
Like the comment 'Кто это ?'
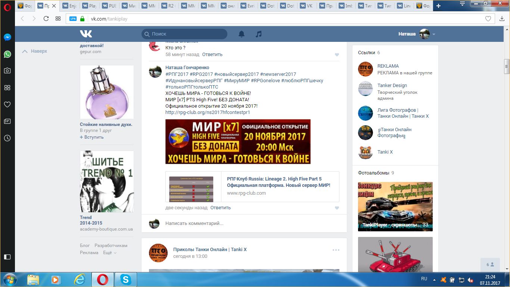coord(337,55)
